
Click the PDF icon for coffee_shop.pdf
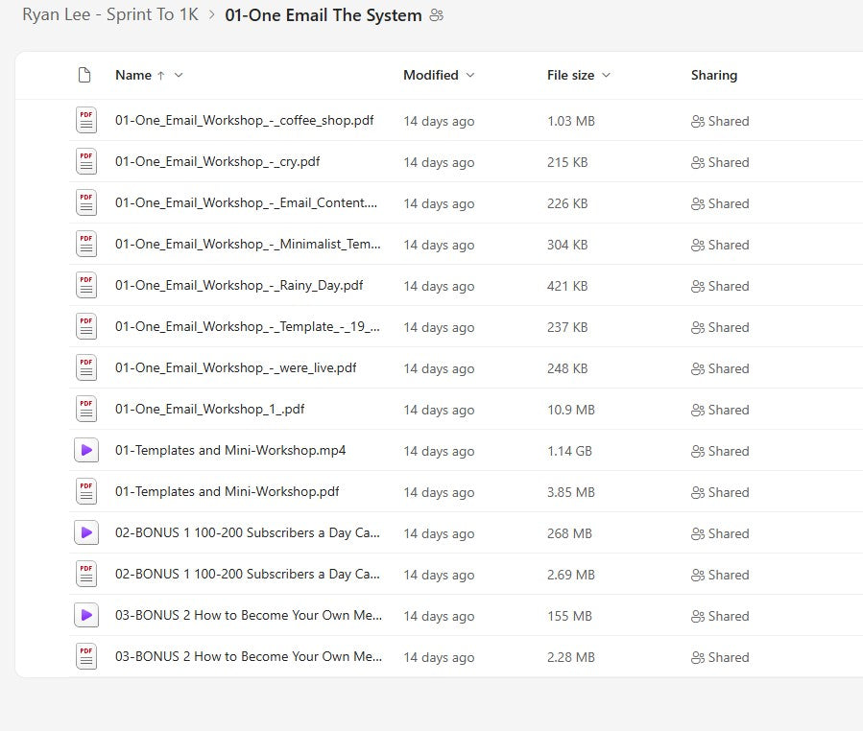86,121
